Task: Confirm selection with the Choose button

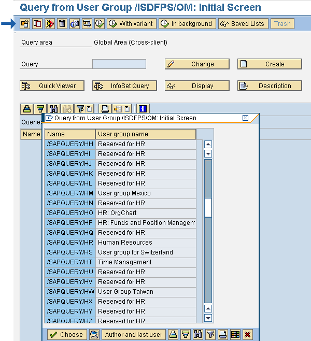Action: 66,335
